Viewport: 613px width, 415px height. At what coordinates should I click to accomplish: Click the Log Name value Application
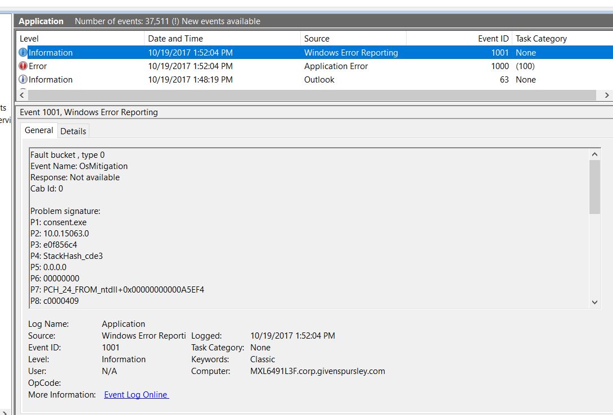pos(123,324)
